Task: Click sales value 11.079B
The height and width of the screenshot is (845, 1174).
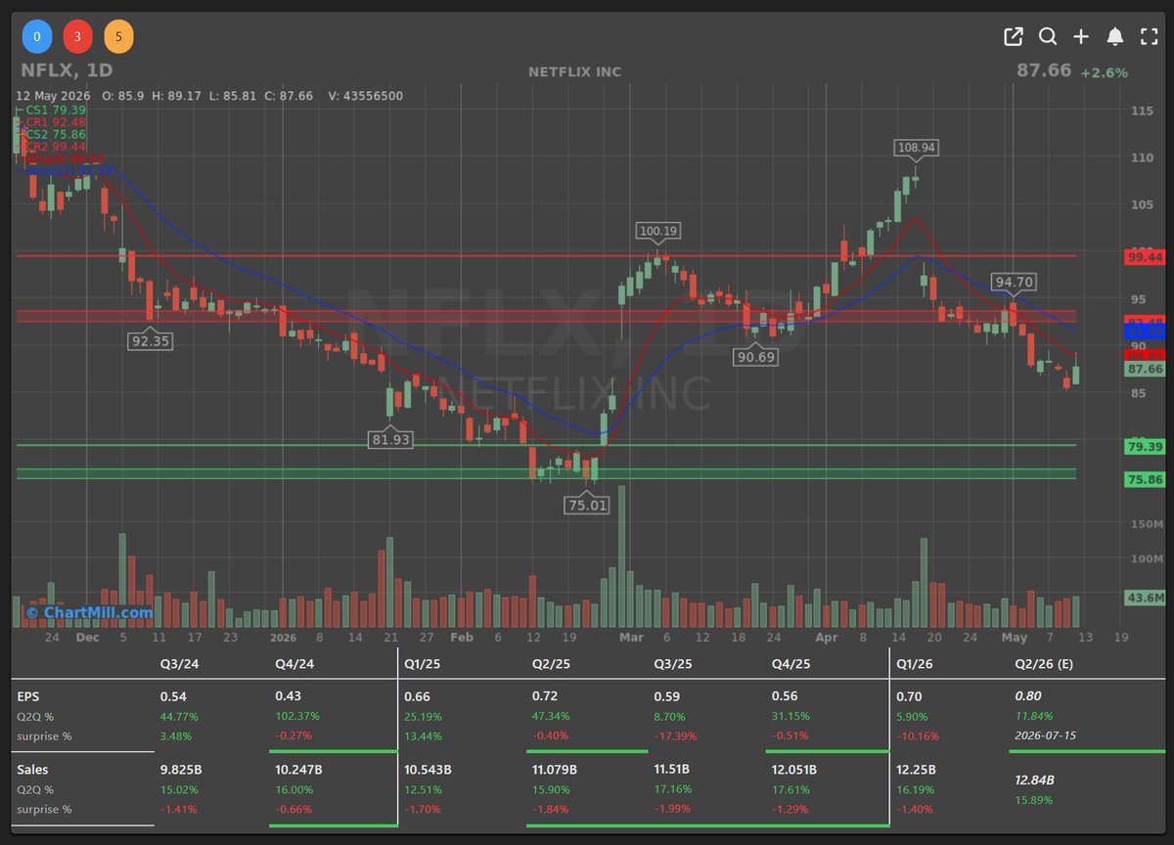Action: click(x=554, y=770)
